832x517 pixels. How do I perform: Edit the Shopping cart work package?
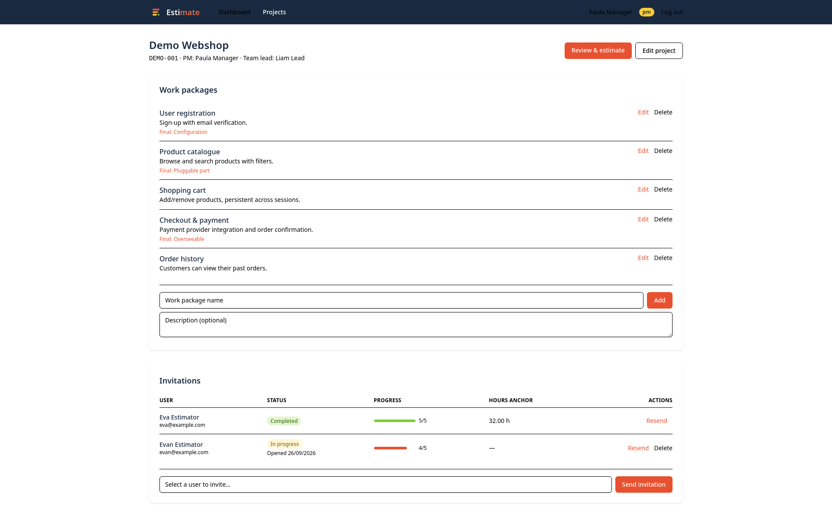pos(643,189)
